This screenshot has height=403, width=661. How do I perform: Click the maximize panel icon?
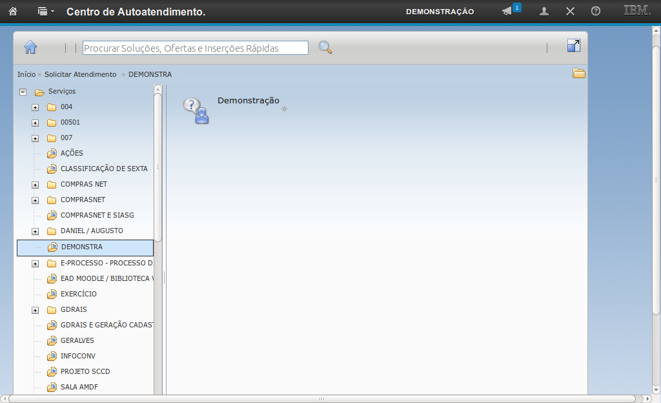[573, 45]
